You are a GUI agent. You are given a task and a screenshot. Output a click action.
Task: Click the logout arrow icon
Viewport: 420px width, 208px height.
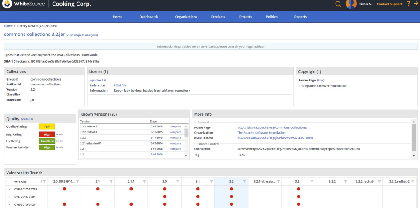[416, 4]
